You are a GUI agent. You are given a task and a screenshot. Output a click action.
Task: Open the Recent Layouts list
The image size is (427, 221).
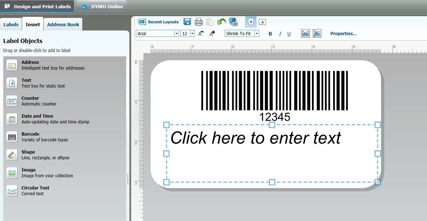[x=164, y=22]
